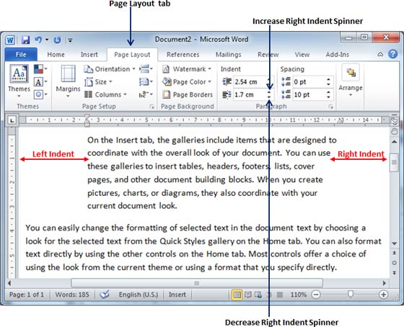Click the Next Page double-arrow button
This screenshot has width=404, height=327.
(x=394, y=273)
